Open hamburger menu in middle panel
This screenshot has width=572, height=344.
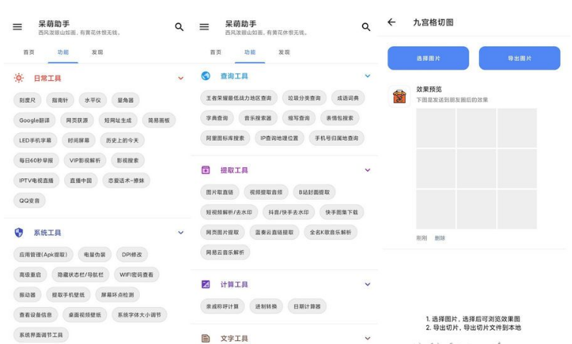tap(204, 27)
